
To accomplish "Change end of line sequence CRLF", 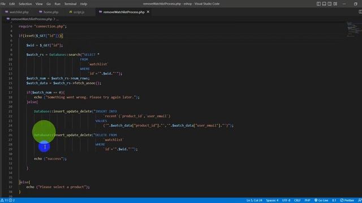I will pyautogui.click(x=297, y=200).
